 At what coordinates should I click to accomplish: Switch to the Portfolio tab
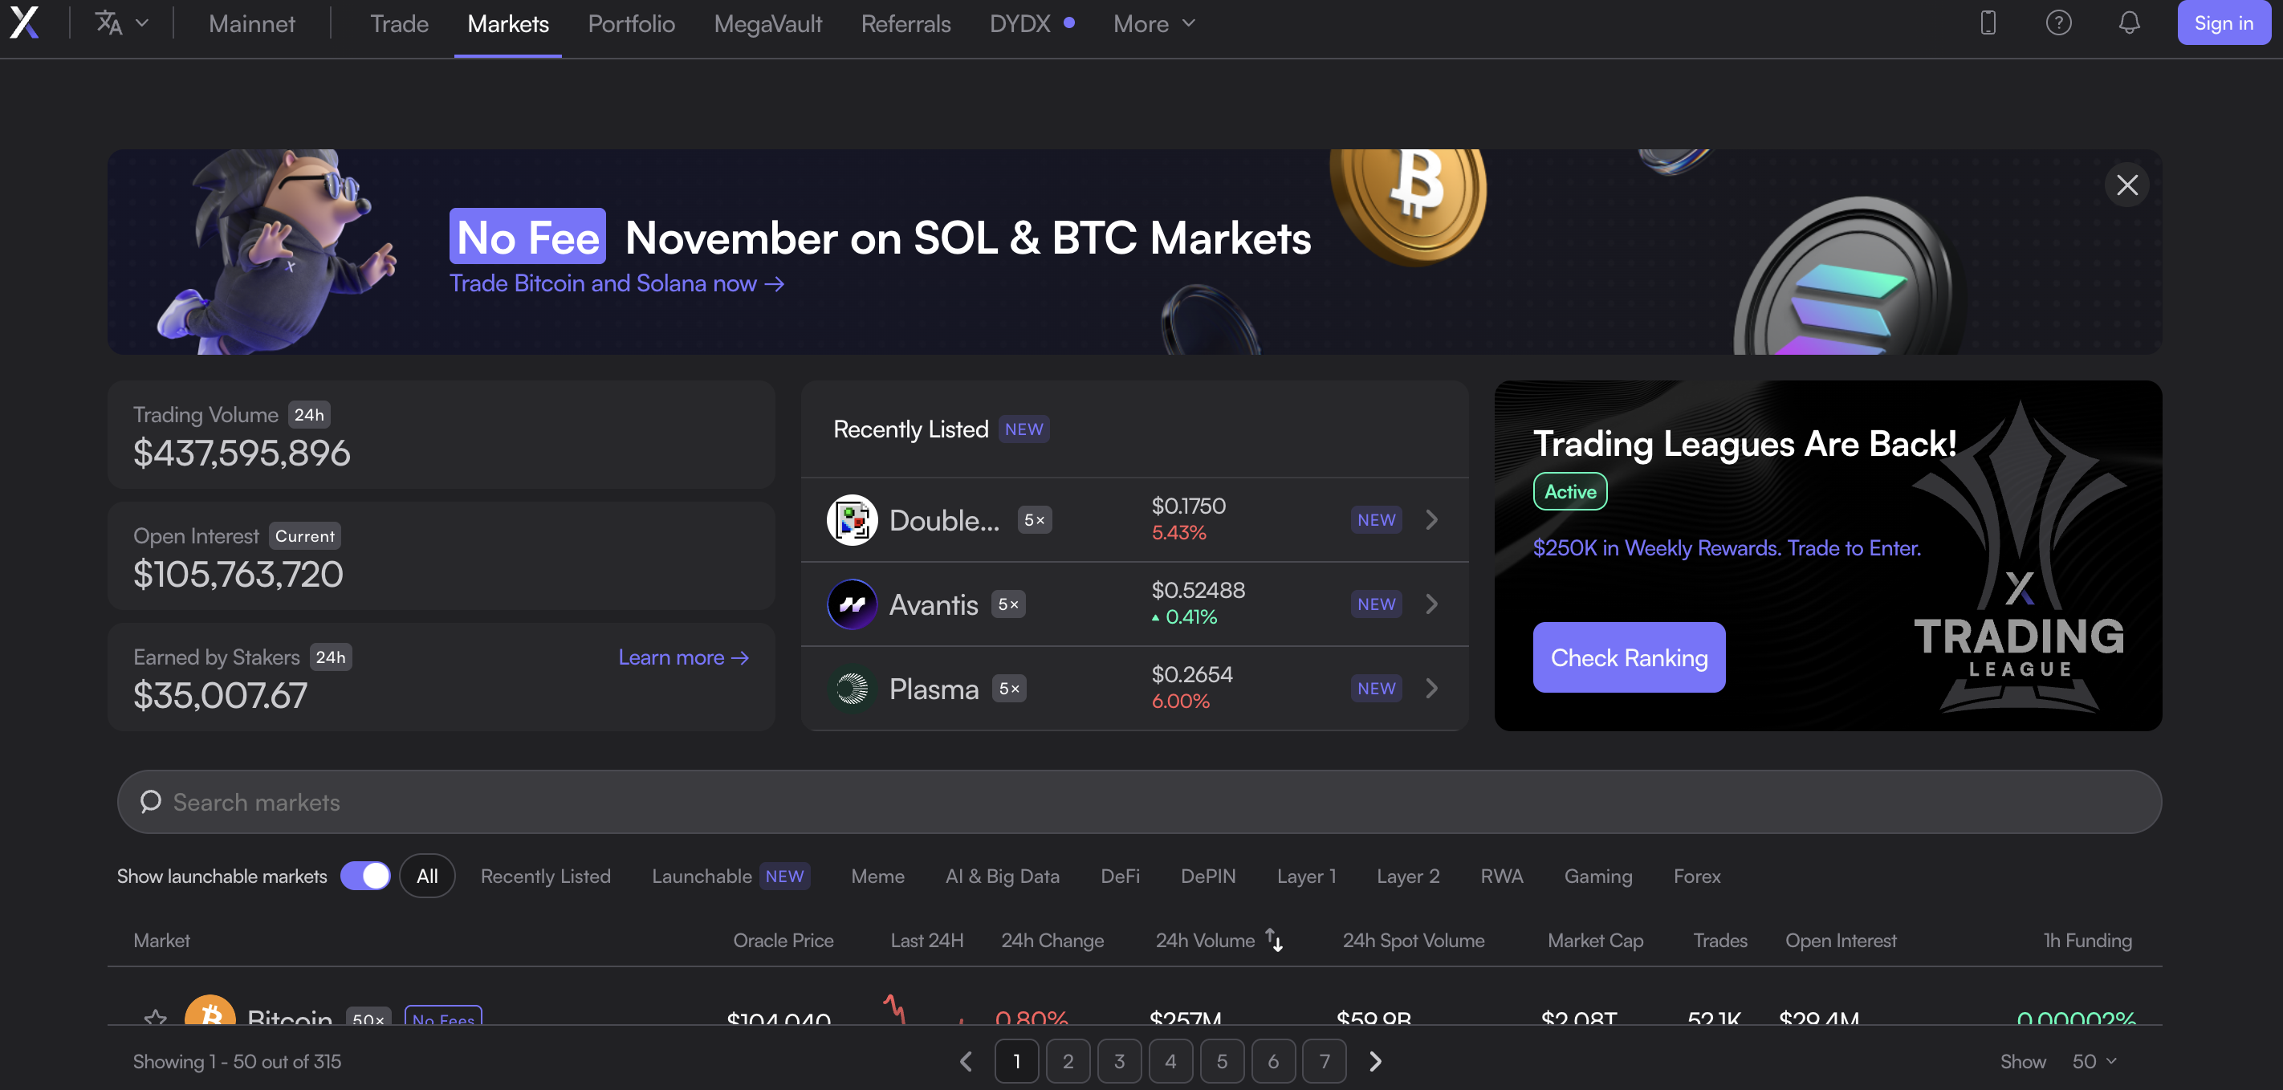pos(631,24)
